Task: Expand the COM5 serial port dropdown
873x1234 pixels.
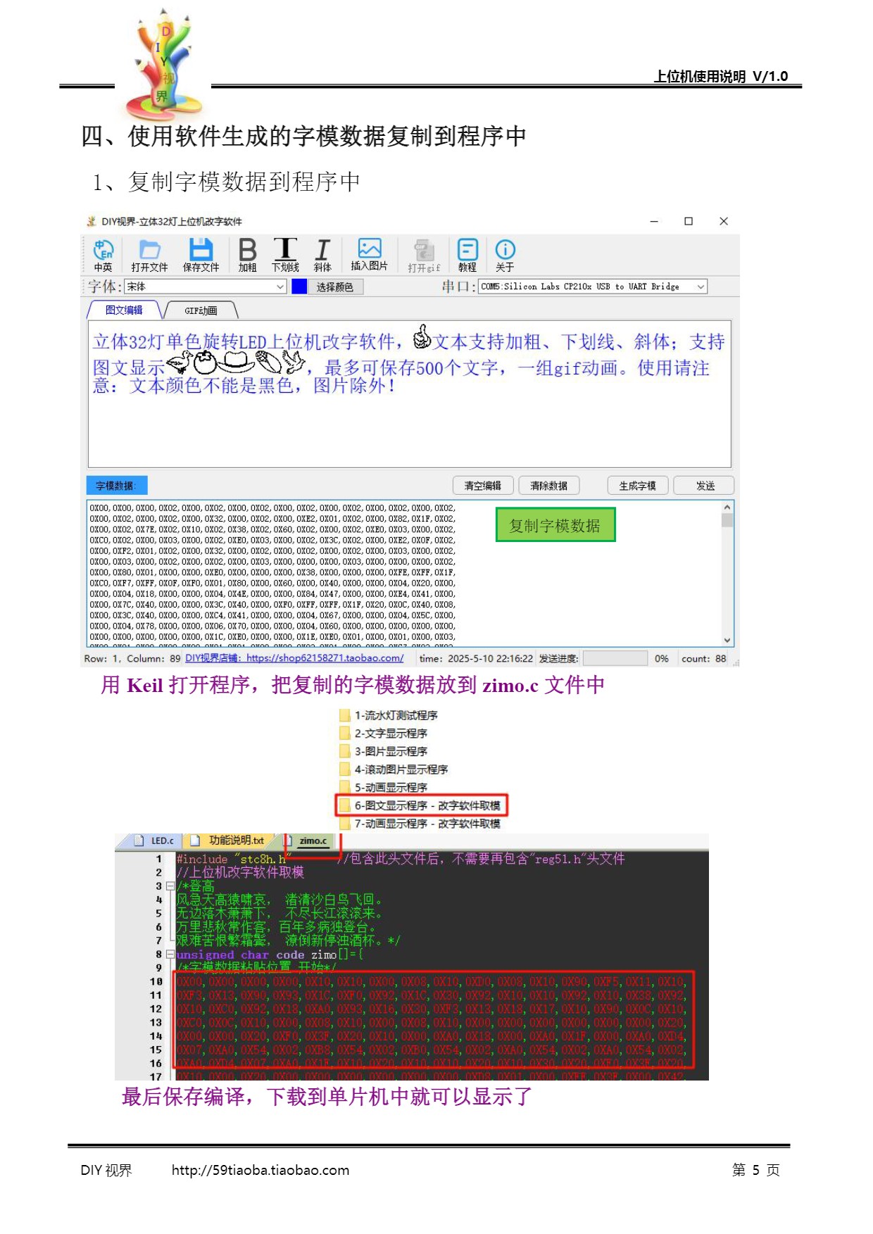Action: pos(701,287)
